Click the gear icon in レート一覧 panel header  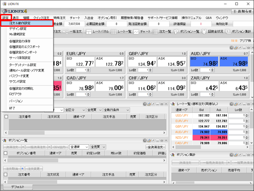tap(232, 104)
